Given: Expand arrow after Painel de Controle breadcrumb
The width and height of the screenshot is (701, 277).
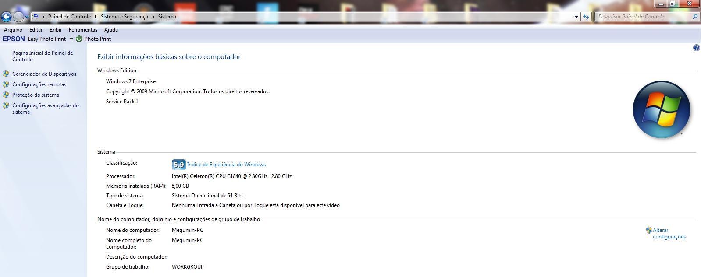Looking at the screenshot, I should tap(96, 17).
